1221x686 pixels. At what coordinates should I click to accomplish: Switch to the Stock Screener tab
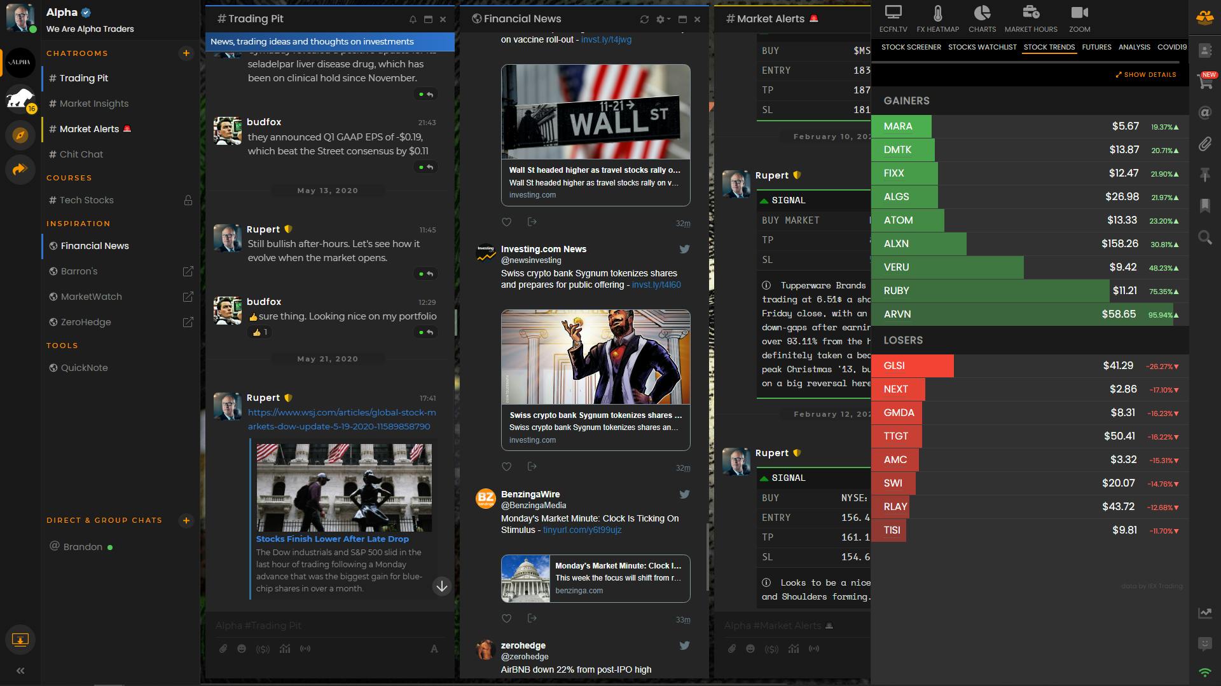point(911,47)
